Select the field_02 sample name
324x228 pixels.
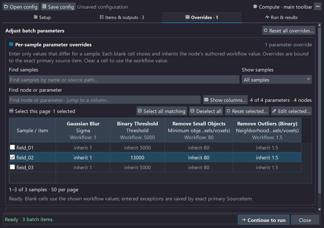25,157
